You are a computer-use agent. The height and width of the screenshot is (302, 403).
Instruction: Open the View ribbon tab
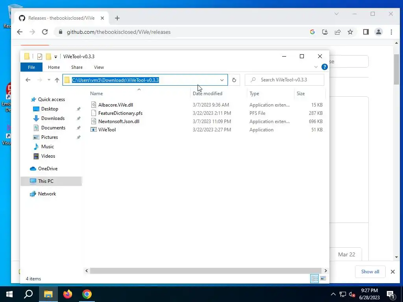click(x=99, y=67)
